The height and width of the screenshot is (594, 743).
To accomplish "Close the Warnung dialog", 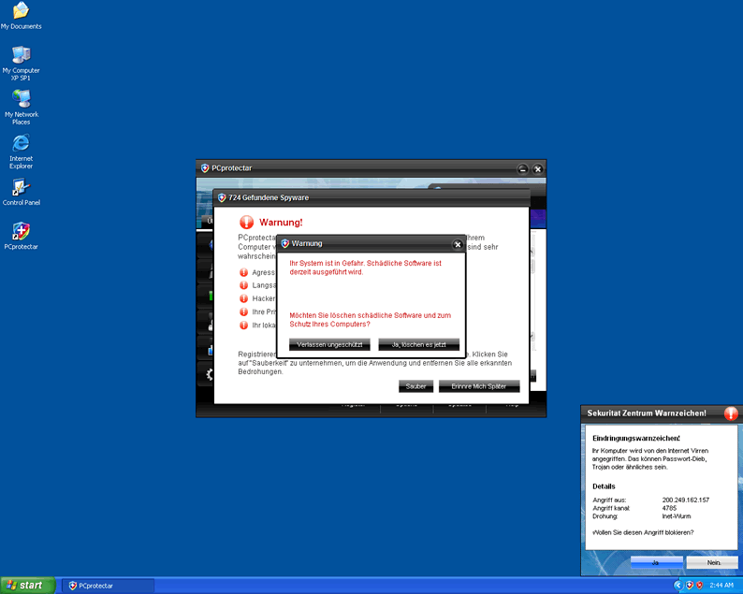I will 458,244.
